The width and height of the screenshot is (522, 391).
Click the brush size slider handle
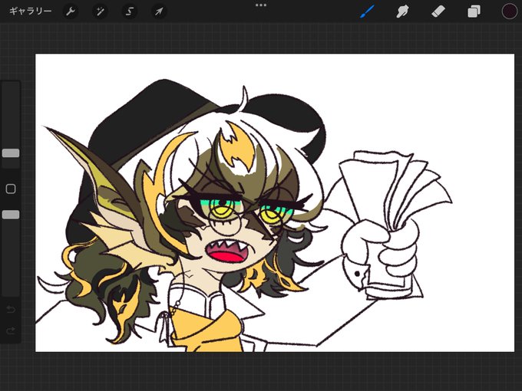pyautogui.click(x=11, y=153)
